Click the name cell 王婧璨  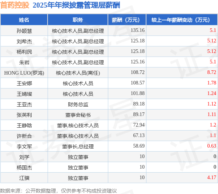(24, 94)
